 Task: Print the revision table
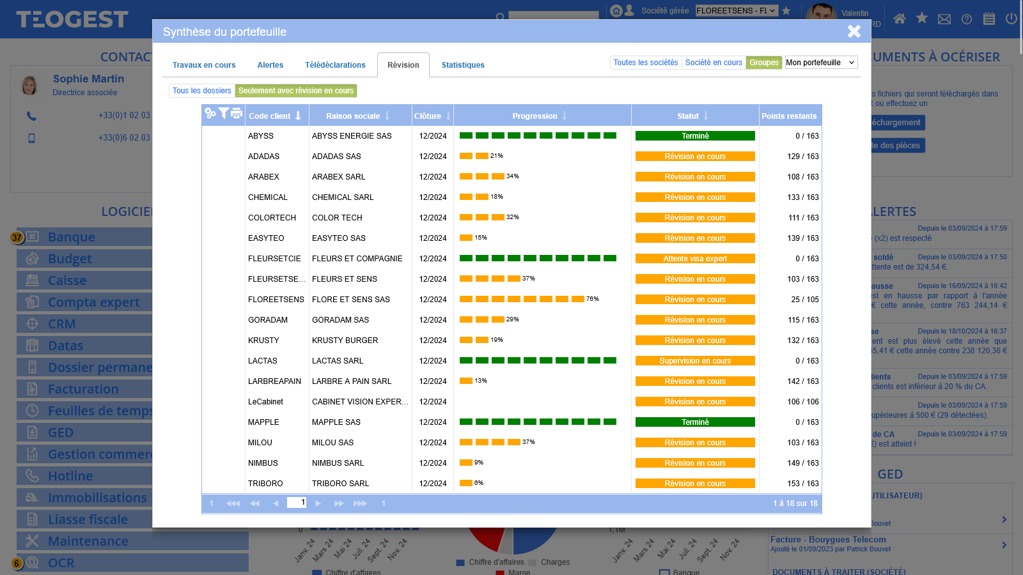(237, 114)
